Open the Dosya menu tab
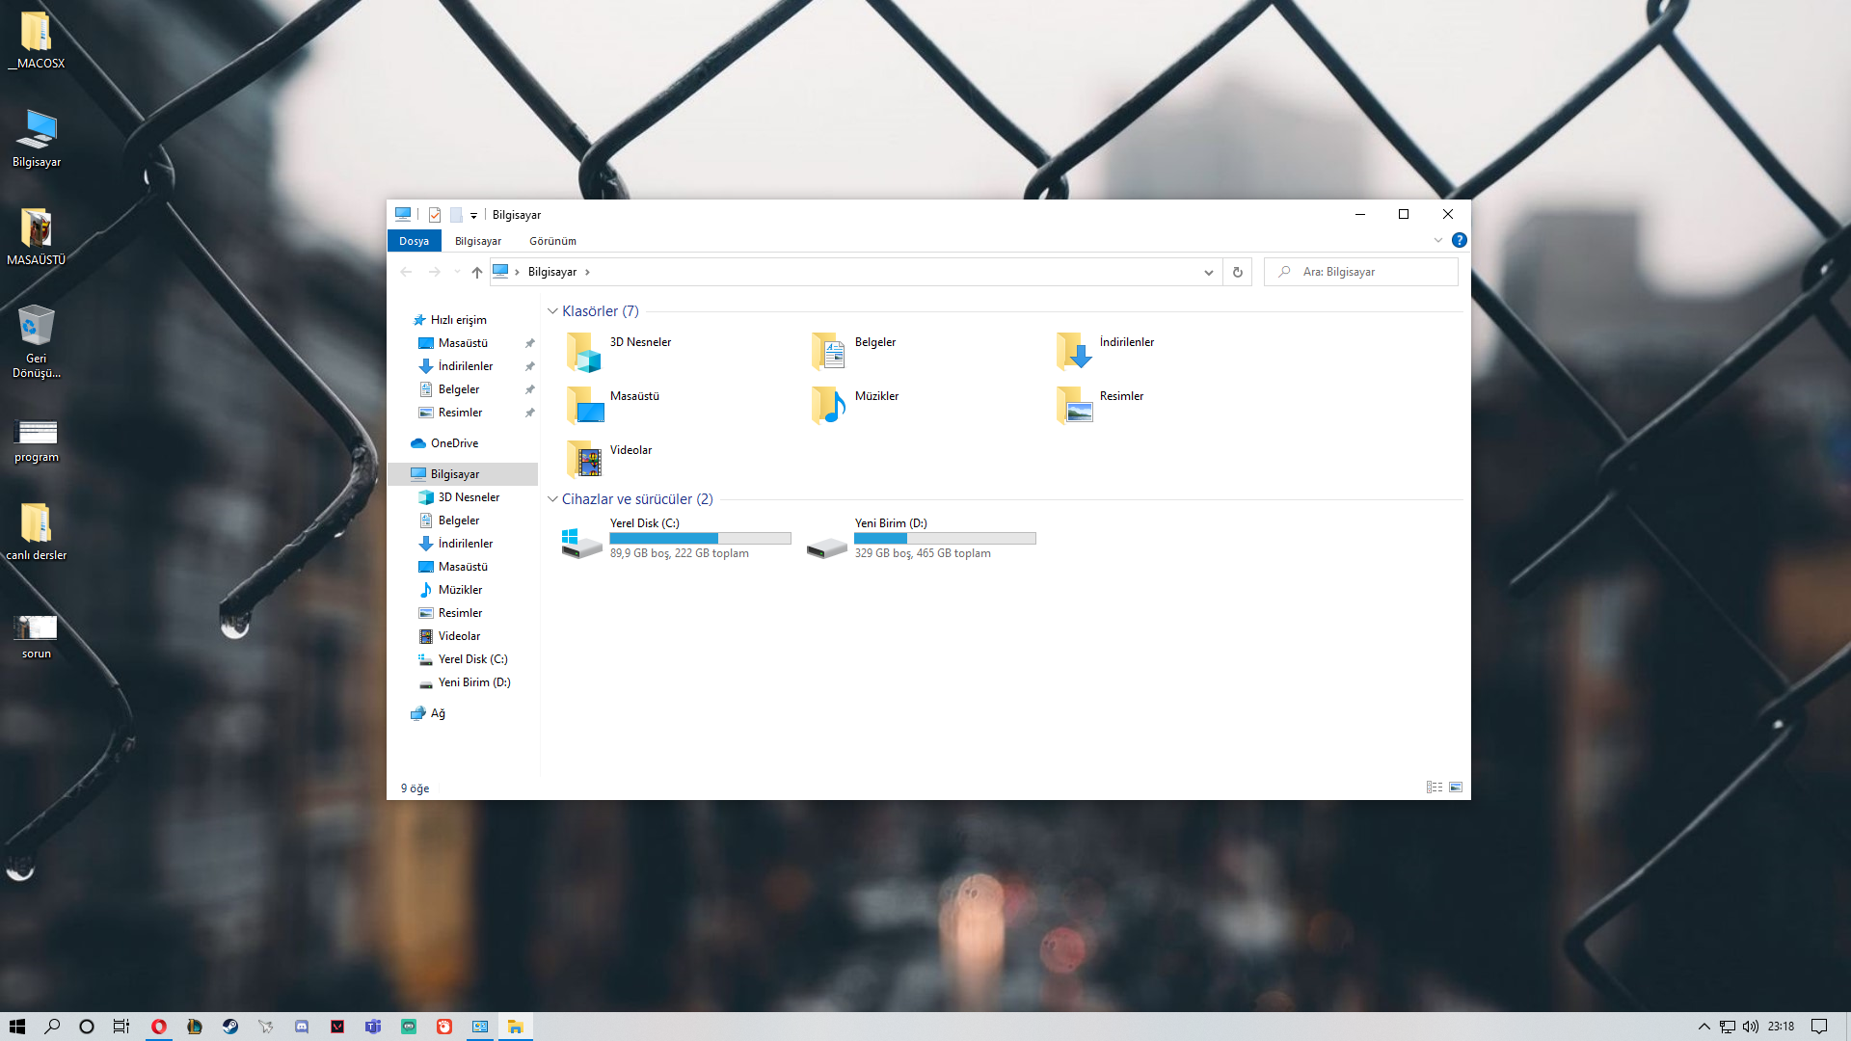The image size is (1851, 1041). coord(414,241)
